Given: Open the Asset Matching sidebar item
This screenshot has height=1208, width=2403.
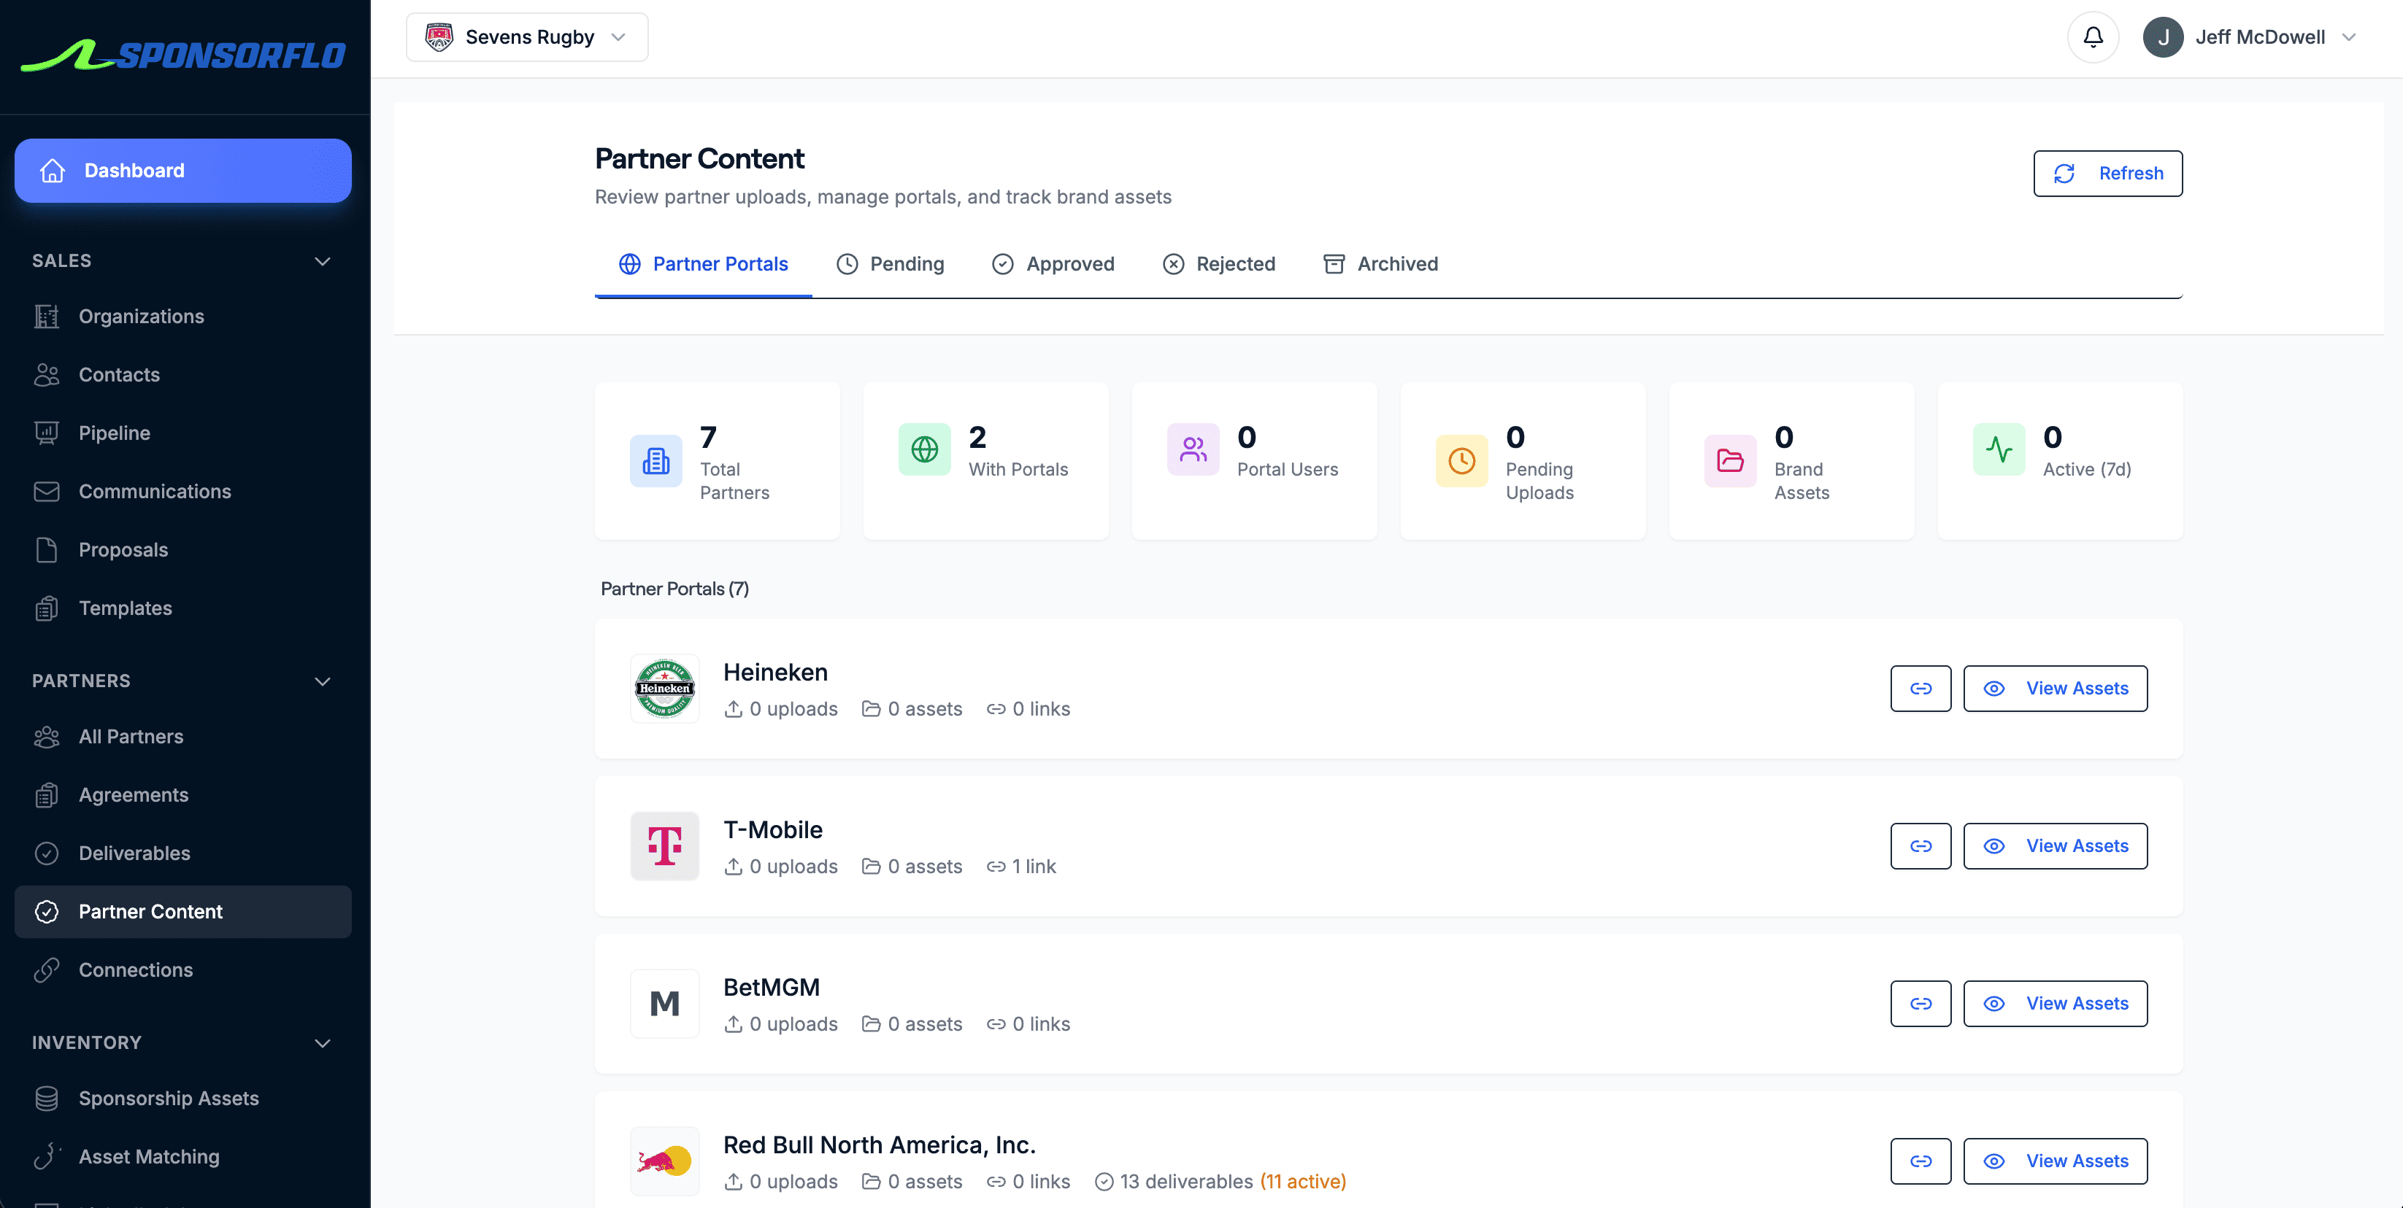Looking at the screenshot, I should tap(149, 1155).
